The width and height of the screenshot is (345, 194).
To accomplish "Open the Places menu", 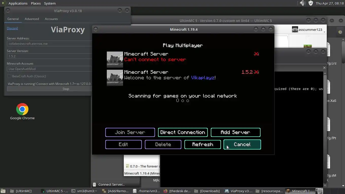I will [x=36, y=3].
